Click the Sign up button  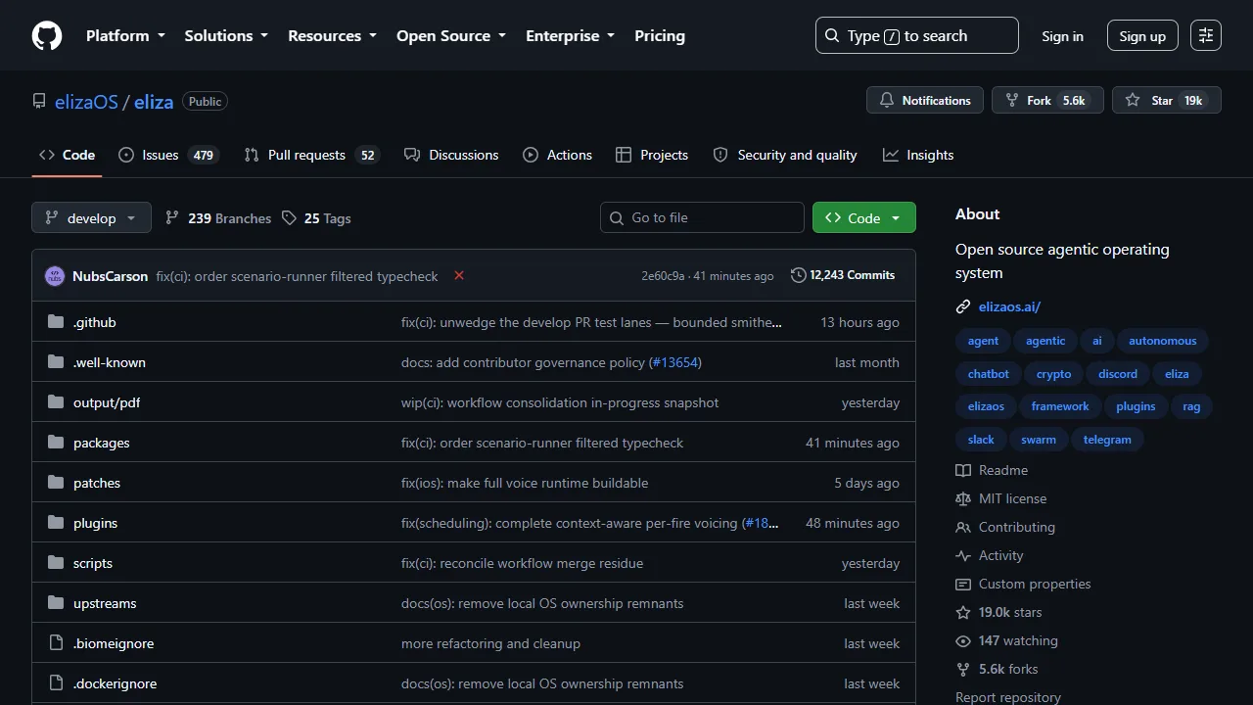tap(1142, 35)
